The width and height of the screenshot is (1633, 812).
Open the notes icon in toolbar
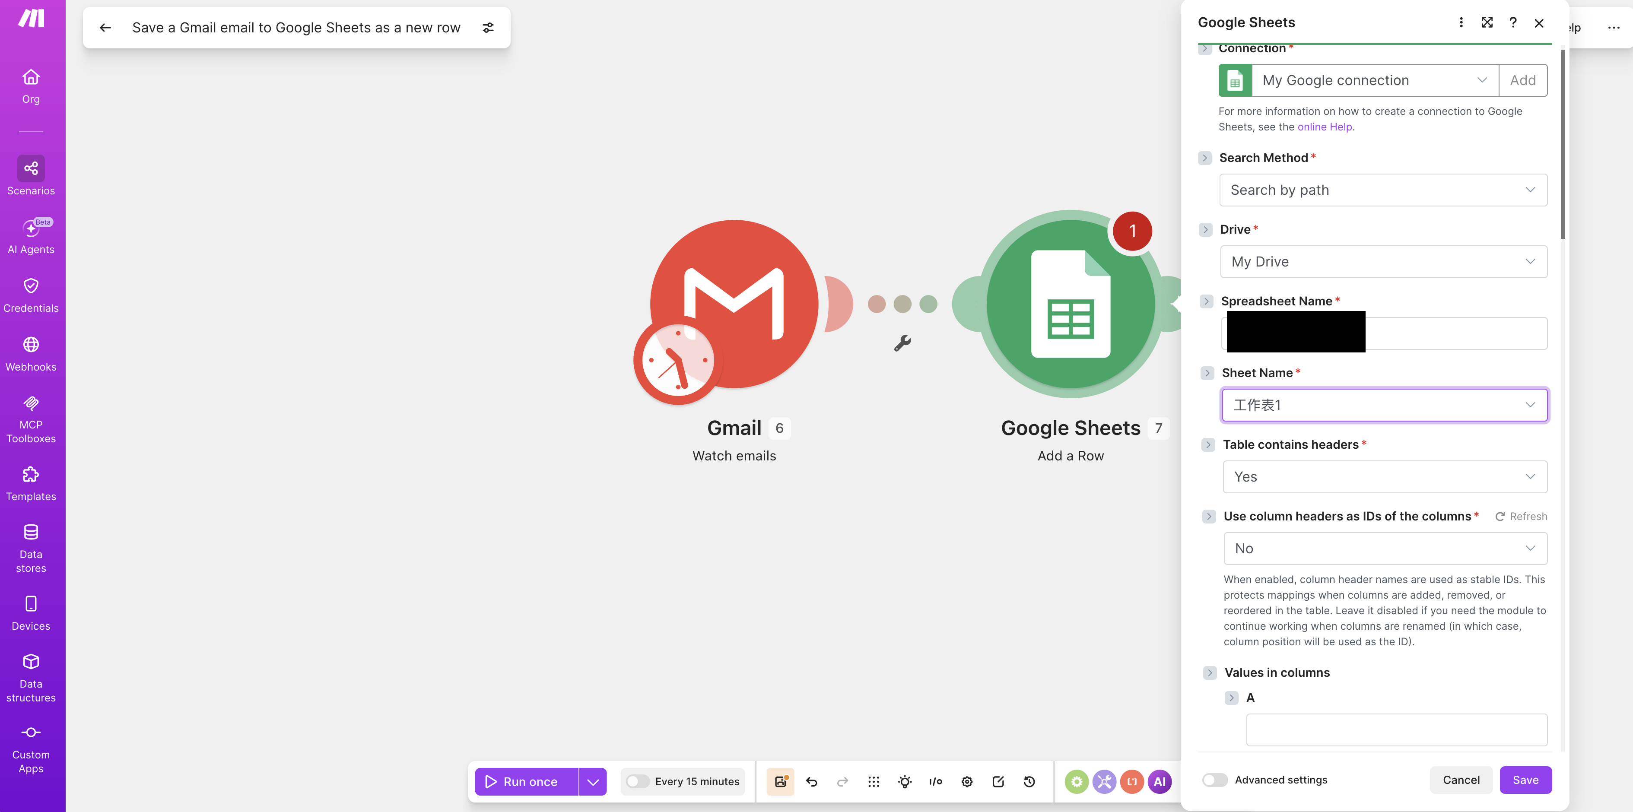point(998,782)
